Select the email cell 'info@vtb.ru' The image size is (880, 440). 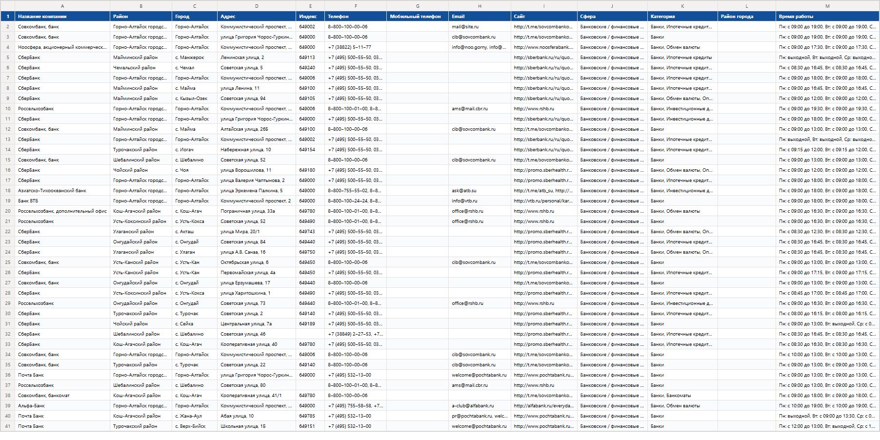pyautogui.click(x=480, y=201)
